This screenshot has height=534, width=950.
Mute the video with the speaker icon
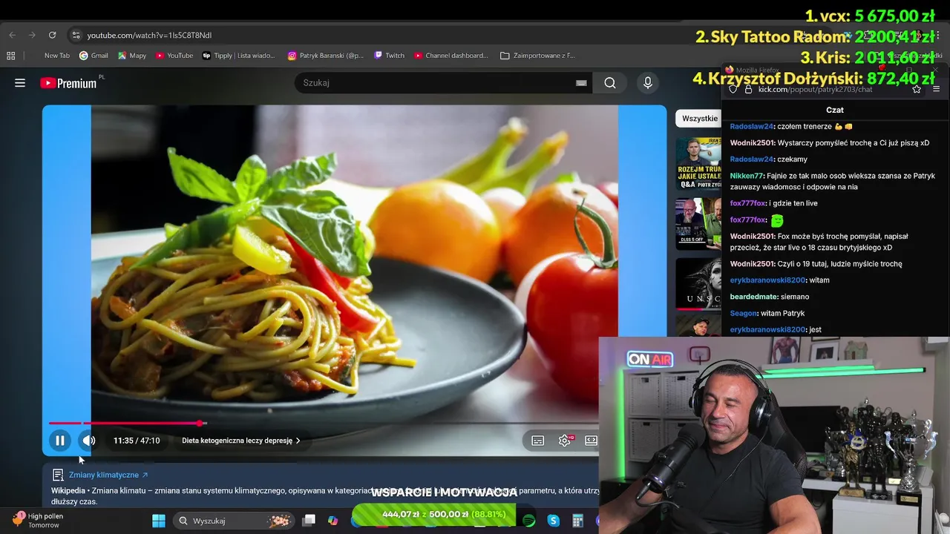[88, 441]
